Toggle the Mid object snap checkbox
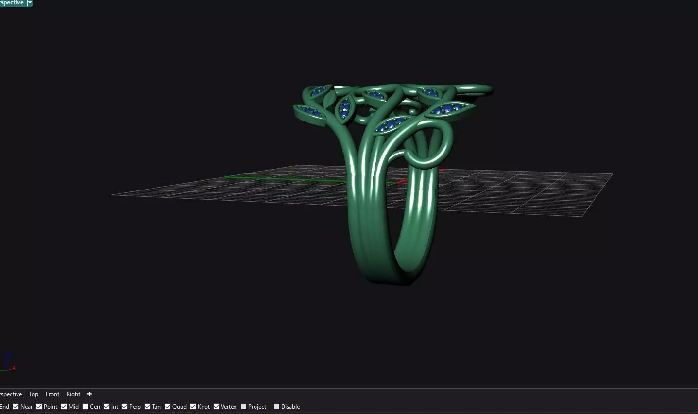The image size is (698, 414). coord(64,407)
